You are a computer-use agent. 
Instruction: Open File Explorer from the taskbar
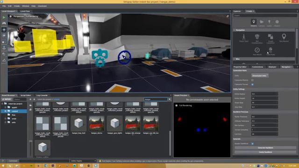pos(17,166)
